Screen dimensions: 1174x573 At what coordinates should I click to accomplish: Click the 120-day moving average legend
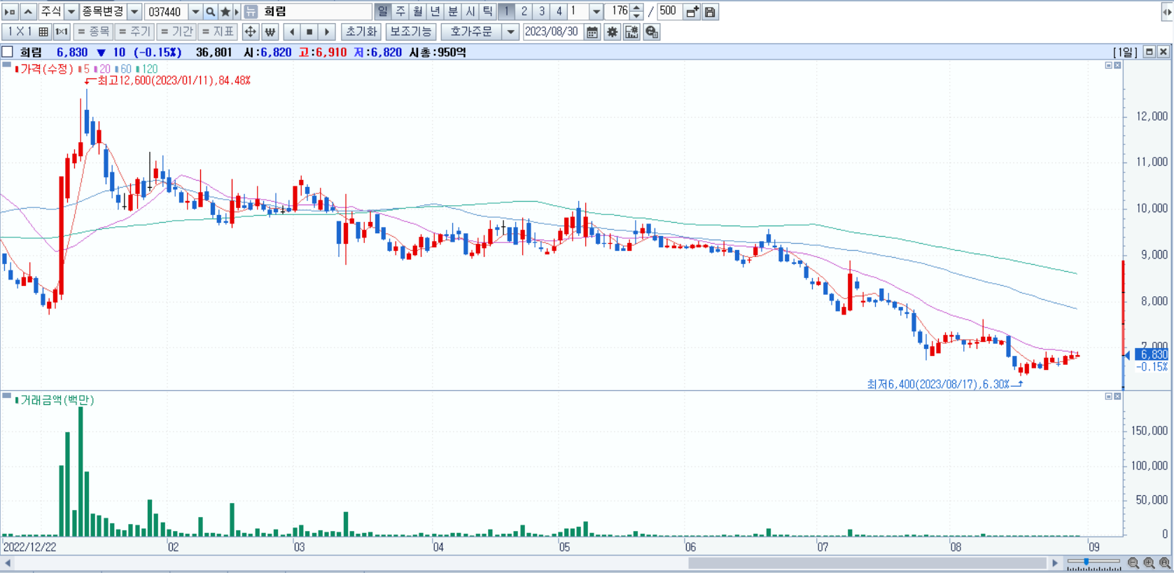pos(147,69)
